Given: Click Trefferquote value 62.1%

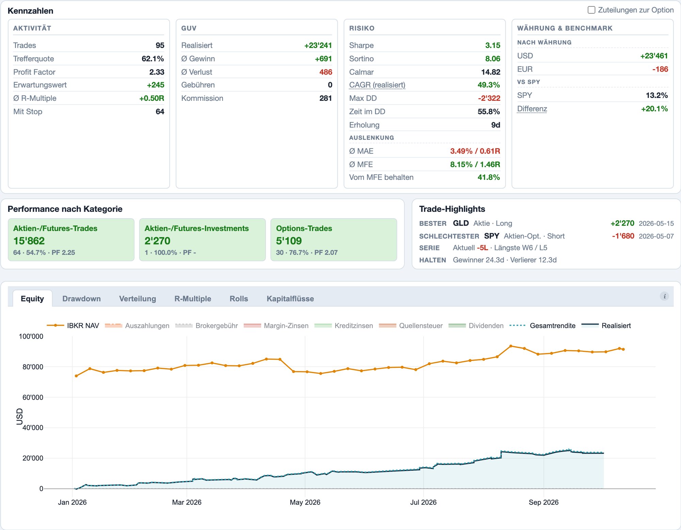Looking at the screenshot, I should coord(153,59).
